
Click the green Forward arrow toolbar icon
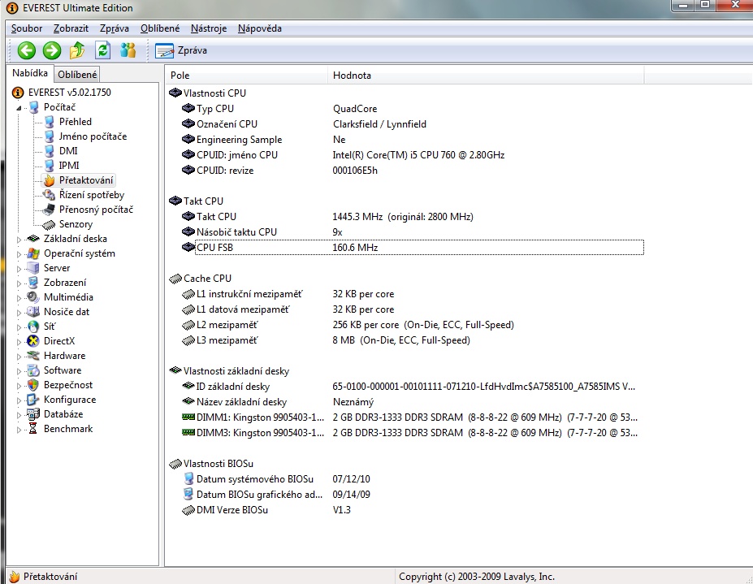pos(52,50)
